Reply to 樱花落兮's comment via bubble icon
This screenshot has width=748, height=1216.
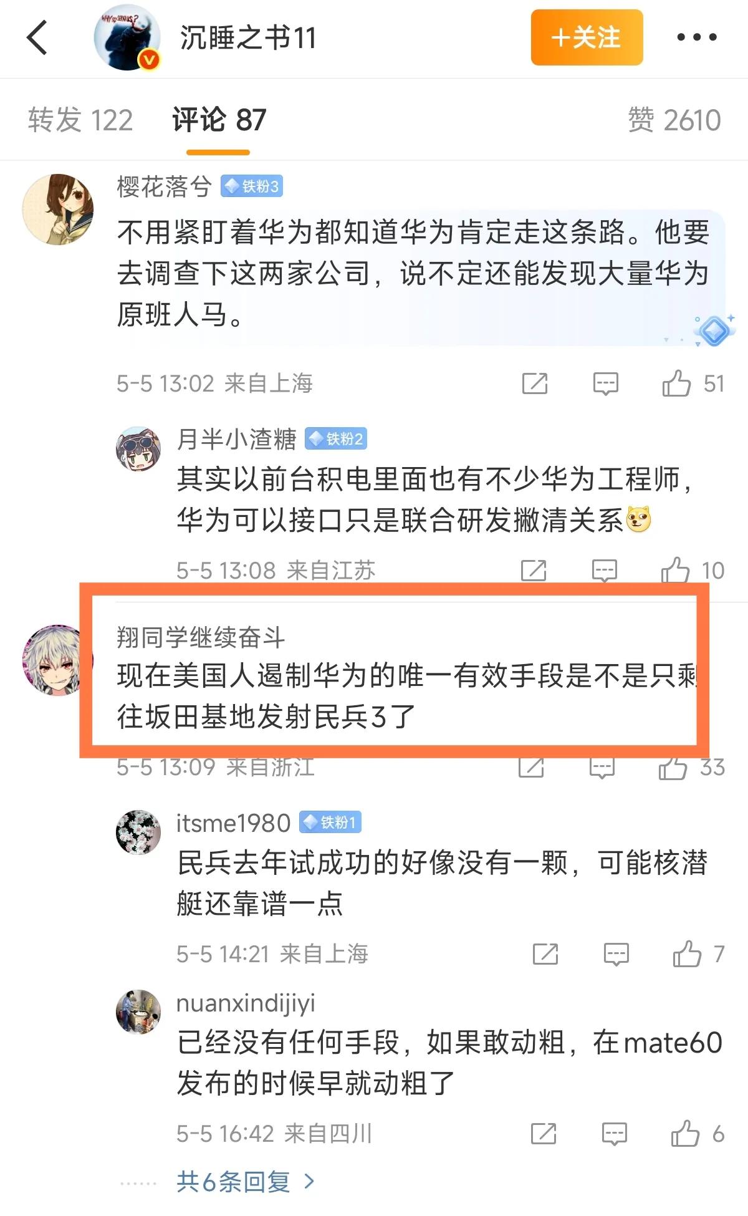605,384
